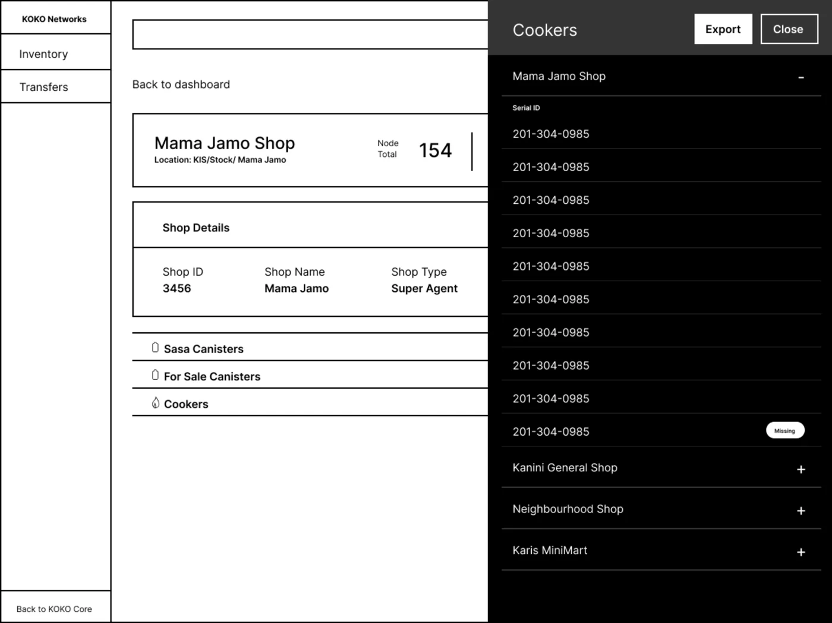The width and height of the screenshot is (832, 623).
Task: Open the Sasa Canisters row
Action: point(310,347)
